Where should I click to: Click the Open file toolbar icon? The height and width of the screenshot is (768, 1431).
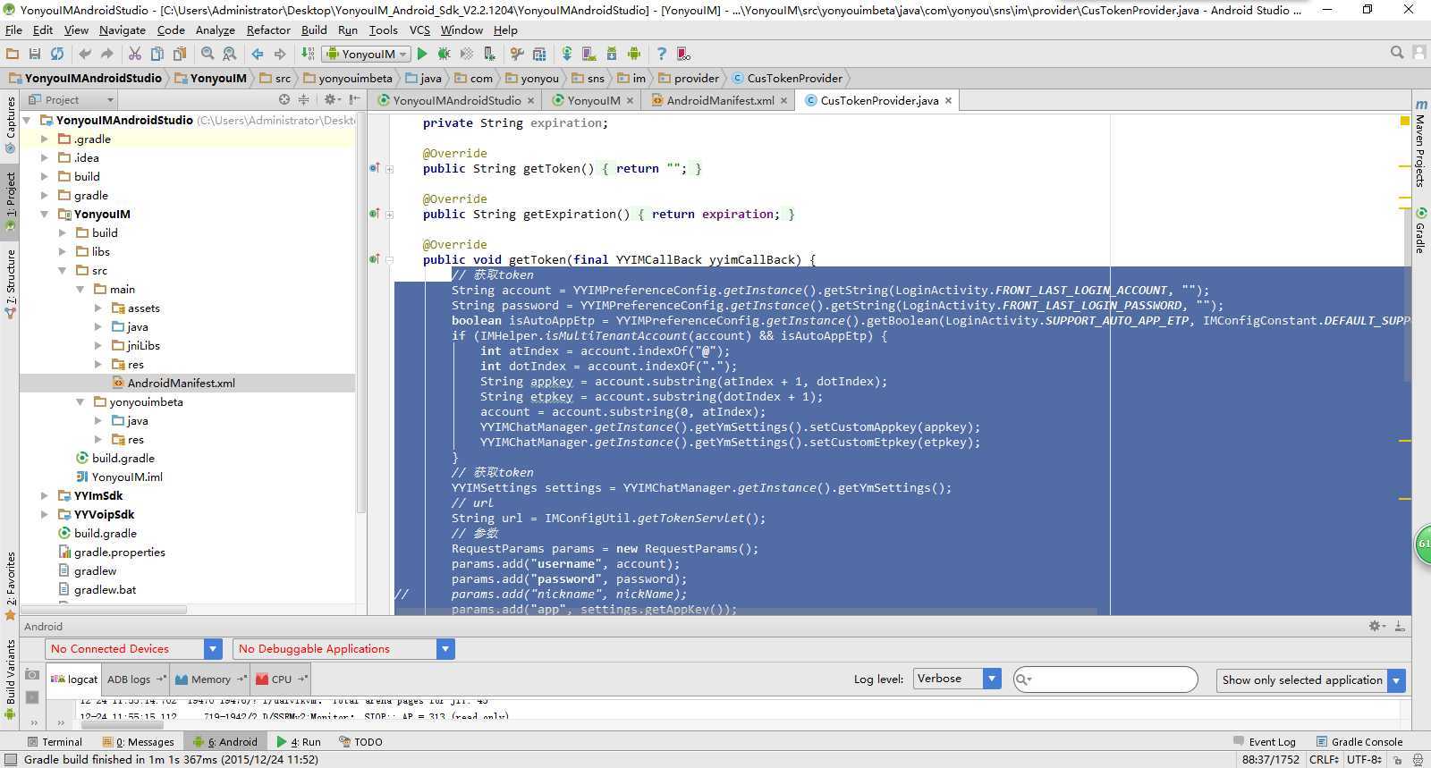click(13, 54)
